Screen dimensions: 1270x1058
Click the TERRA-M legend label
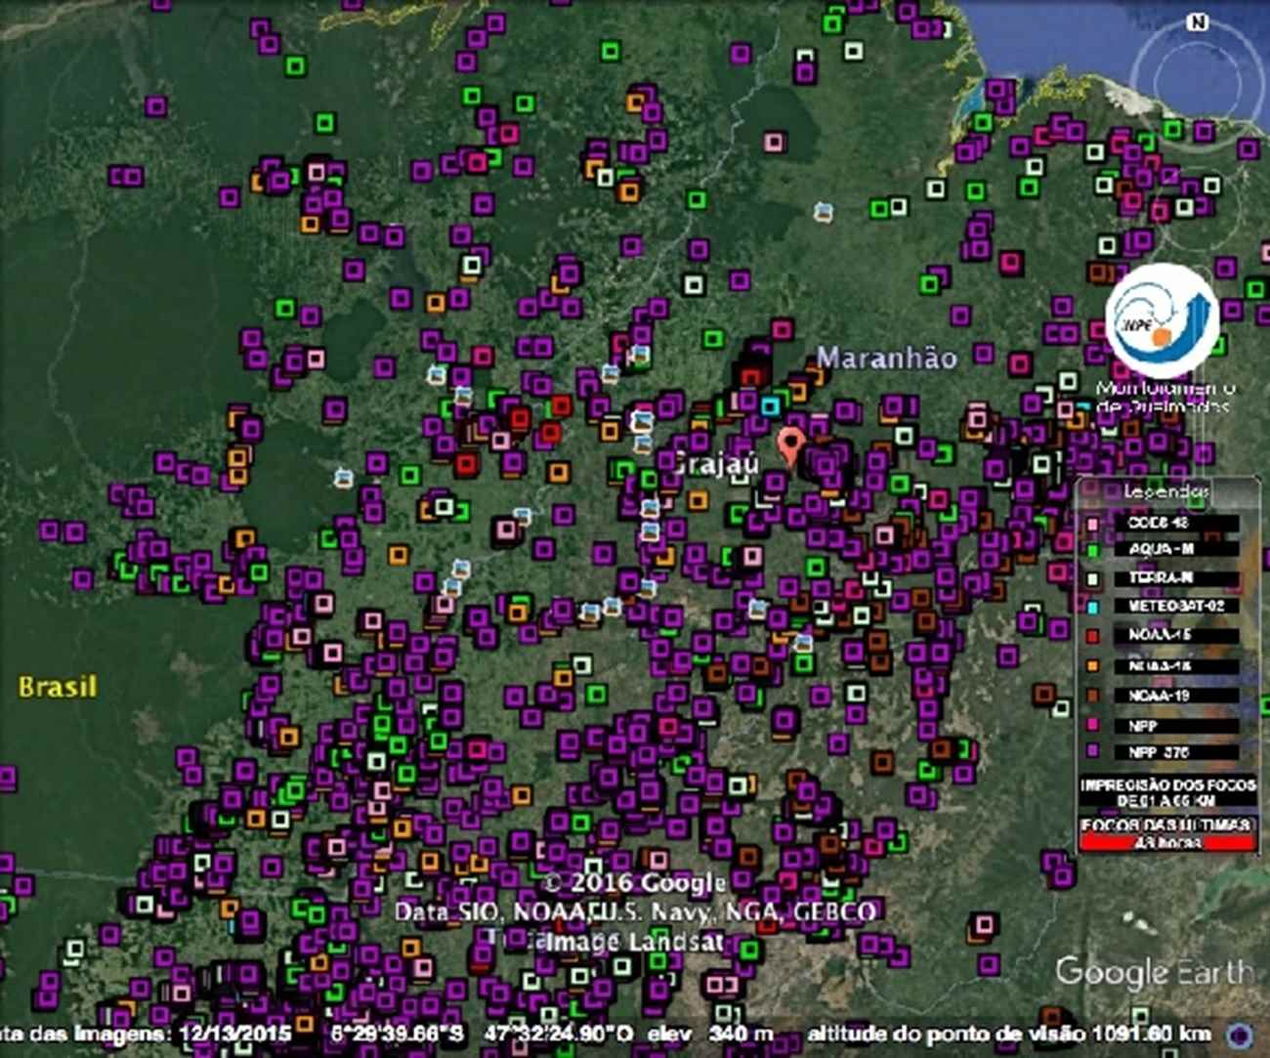point(1160,578)
